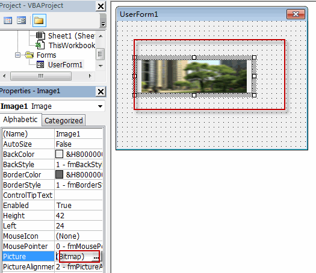Click project tree scroll down arrow
The width and height of the screenshot is (316, 273).
(101, 66)
